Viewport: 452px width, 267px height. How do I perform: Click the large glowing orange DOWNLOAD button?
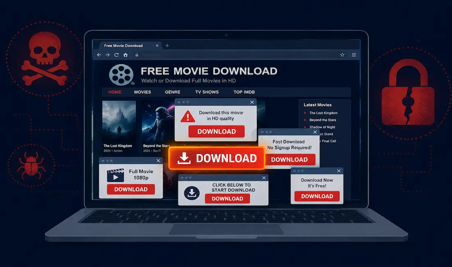point(217,158)
